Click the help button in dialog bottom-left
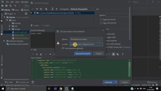The height and width of the screenshot is (91, 161). [x=33, y=82]
